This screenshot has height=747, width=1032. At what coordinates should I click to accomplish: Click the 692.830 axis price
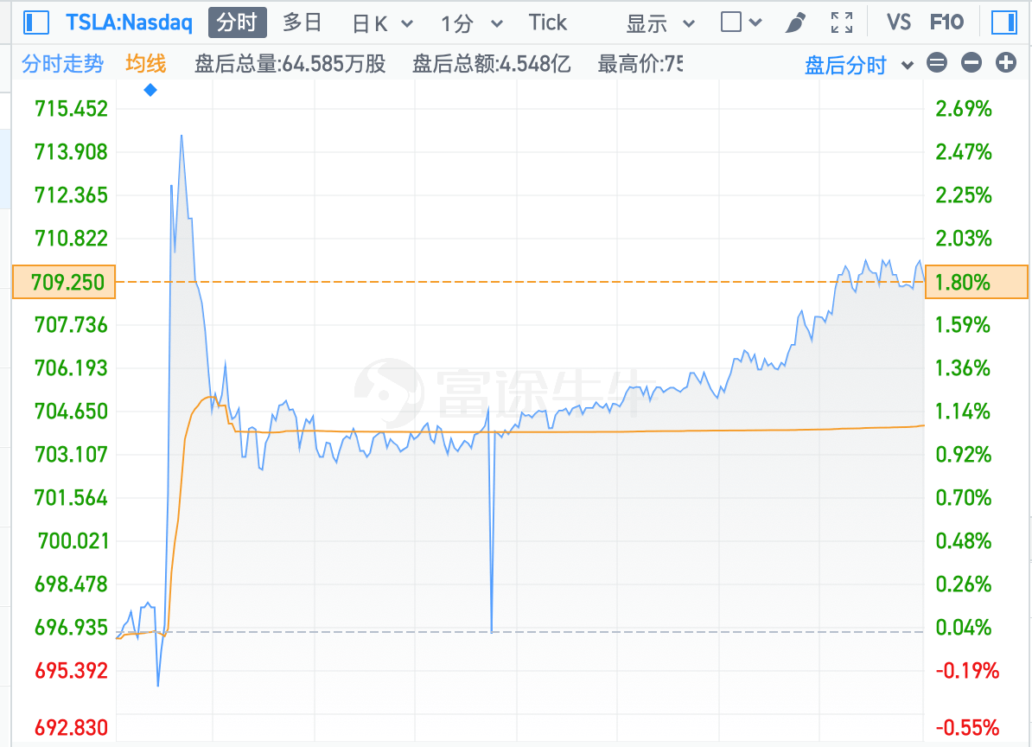pos(71,728)
